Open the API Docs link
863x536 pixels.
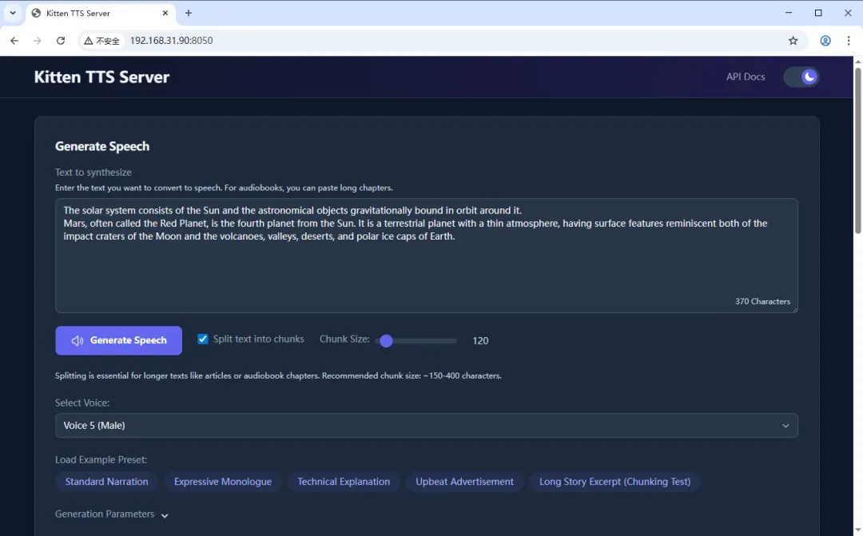(x=745, y=77)
